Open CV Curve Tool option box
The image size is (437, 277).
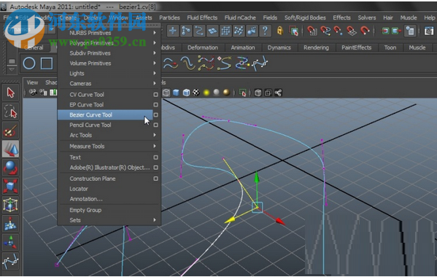(156, 95)
